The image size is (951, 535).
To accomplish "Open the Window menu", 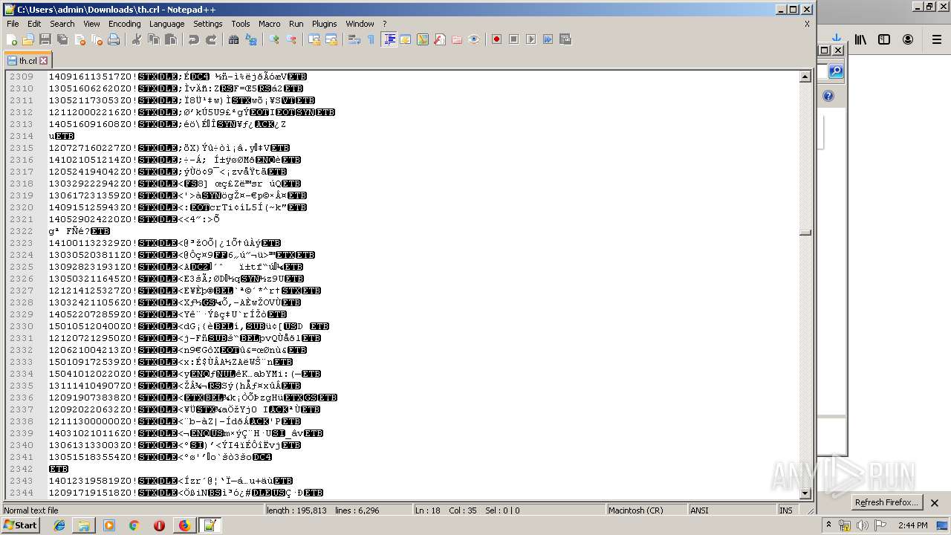I will [360, 24].
